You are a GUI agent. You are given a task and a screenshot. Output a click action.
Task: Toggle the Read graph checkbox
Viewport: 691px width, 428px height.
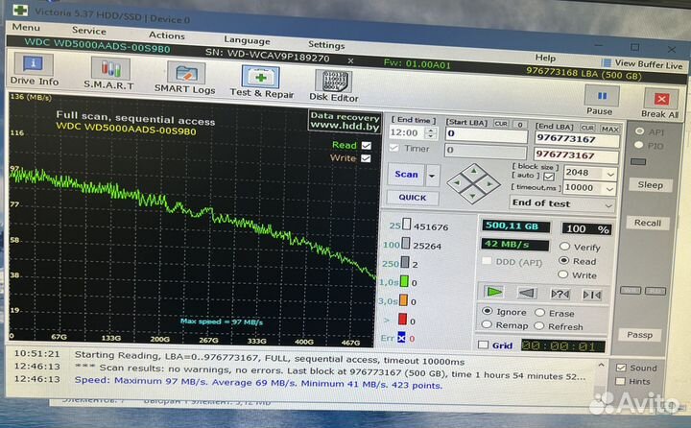coord(365,145)
